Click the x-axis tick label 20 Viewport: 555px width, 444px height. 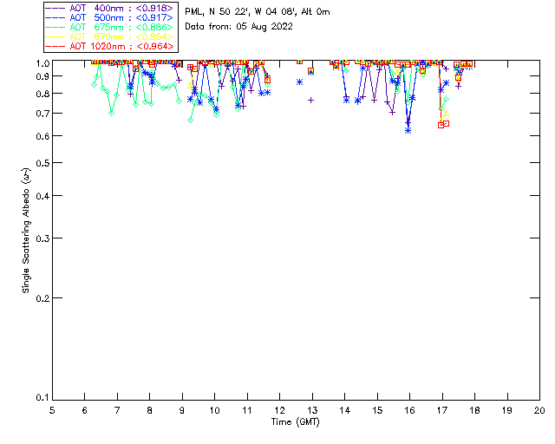point(539,410)
